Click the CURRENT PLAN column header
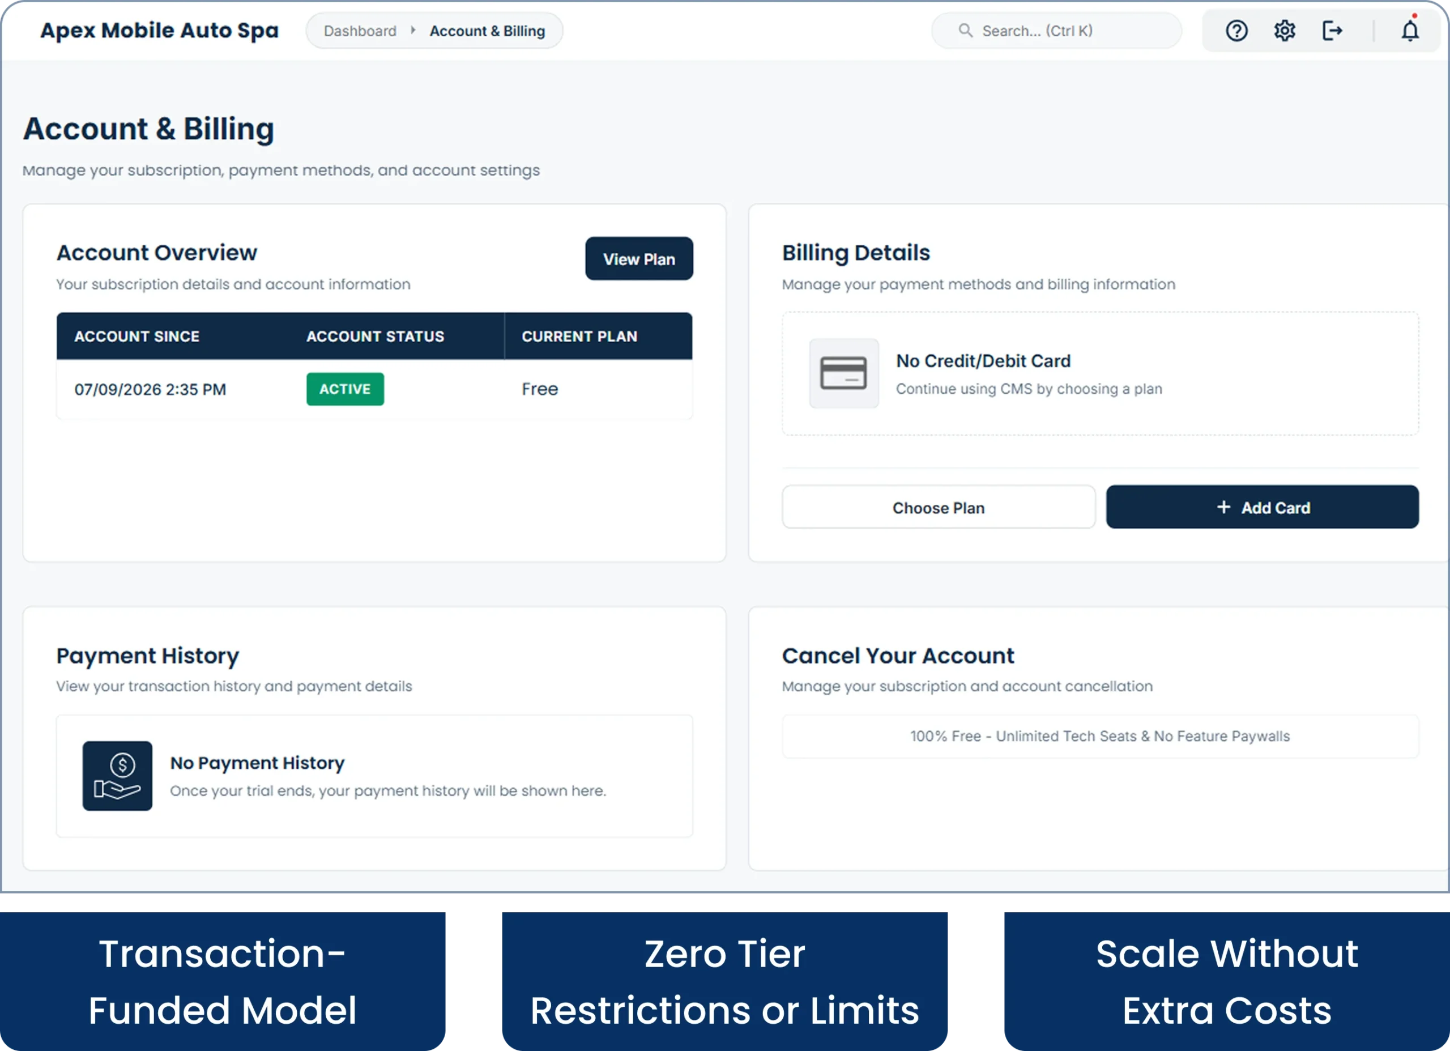The image size is (1450, 1051). [x=579, y=336]
